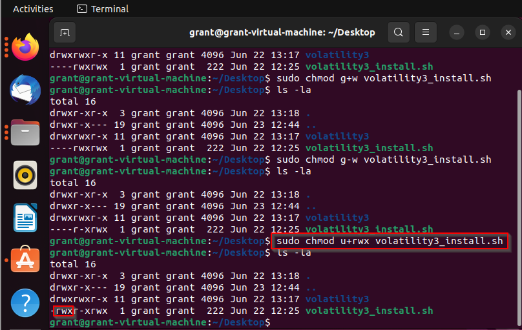Image resolution: width=522 pixels, height=330 pixels.
Task: Click the topmost volatility3 directory name
Action: click(x=337, y=55)
